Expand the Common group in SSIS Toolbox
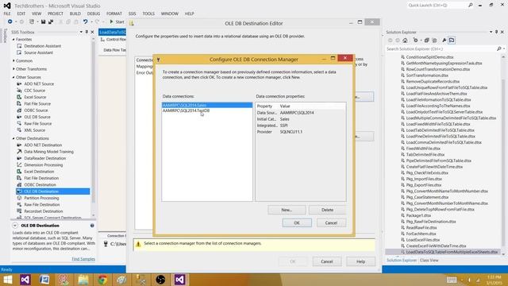Viewport: 508px width, 286px height. point(13,60)
